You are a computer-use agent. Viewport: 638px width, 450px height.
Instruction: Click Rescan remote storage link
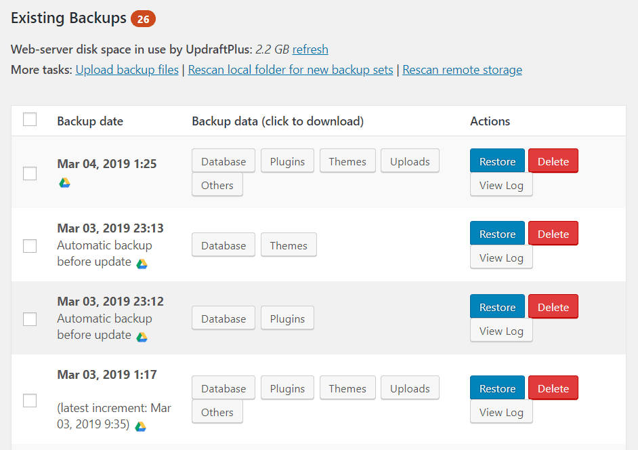(462, 70)
